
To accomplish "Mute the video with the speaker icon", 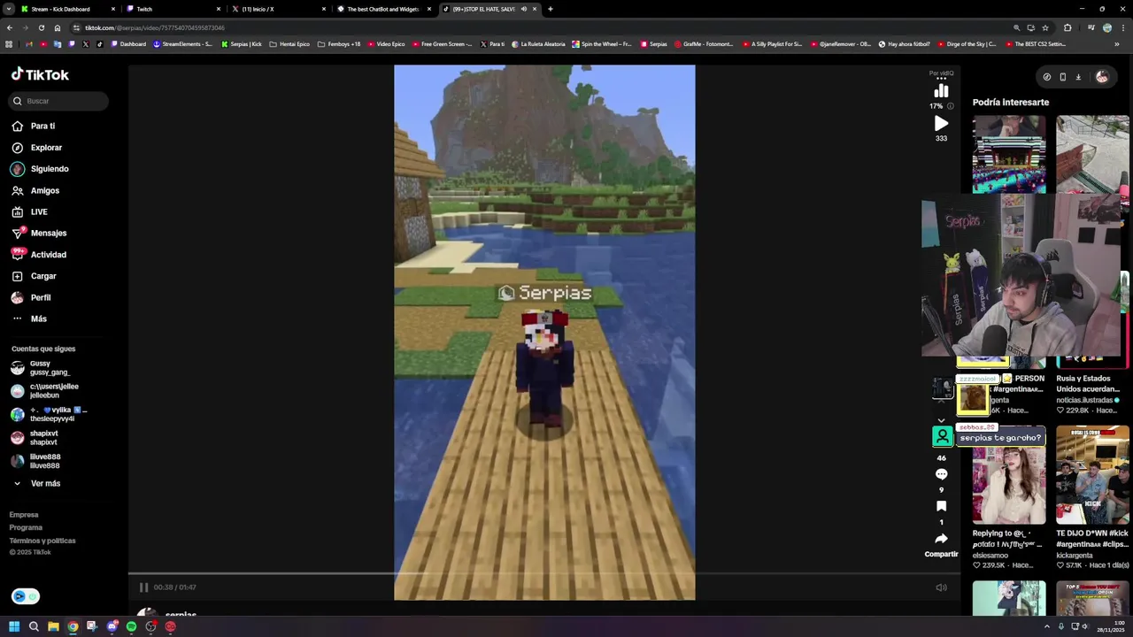I will pos(941,587).
